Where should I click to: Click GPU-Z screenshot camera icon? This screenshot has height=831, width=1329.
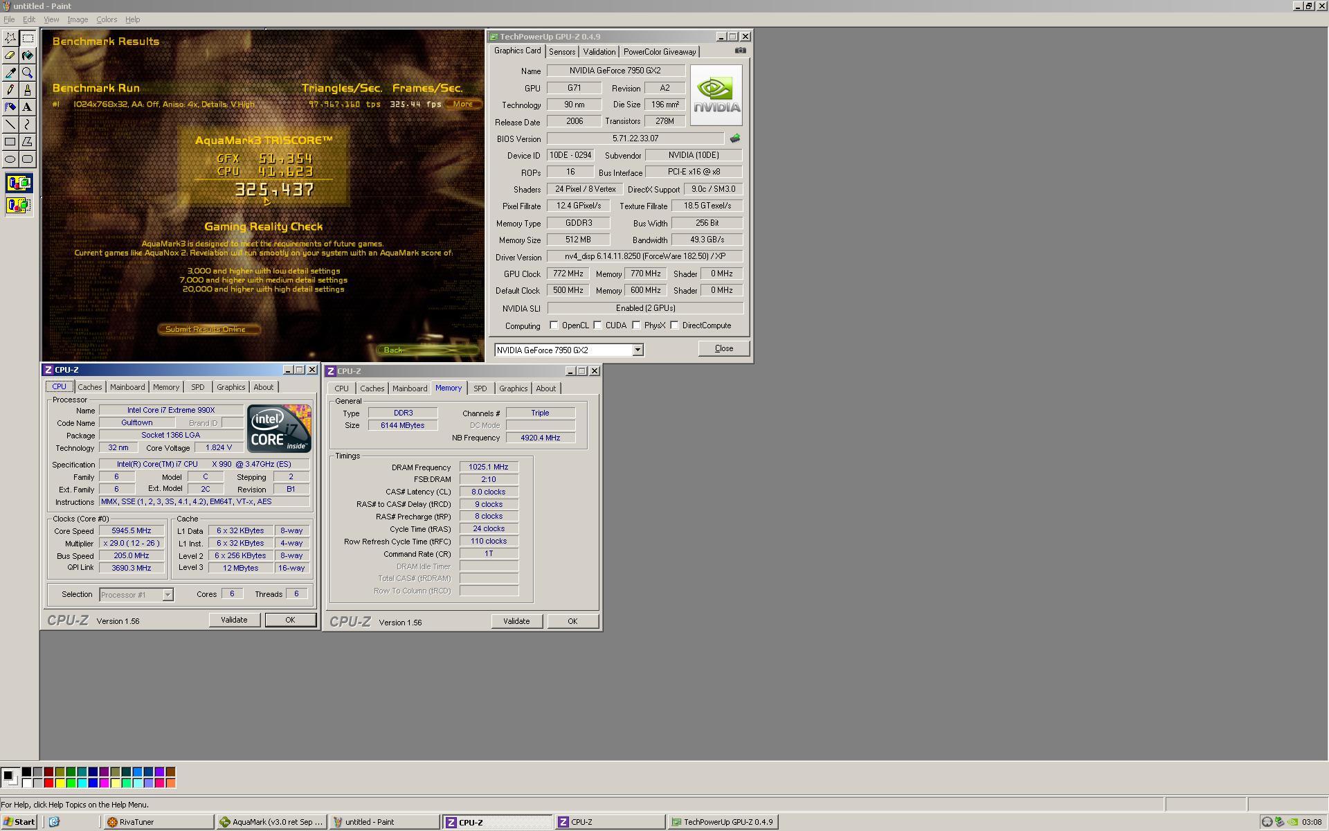coord(740,51)
